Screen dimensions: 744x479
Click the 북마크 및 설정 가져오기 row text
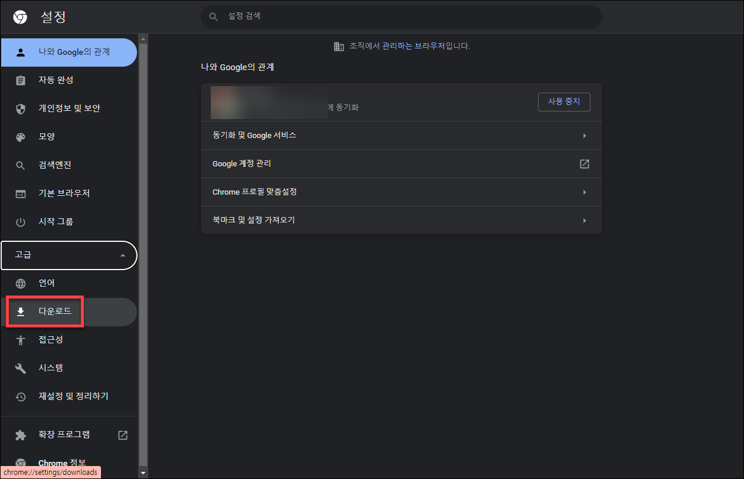pyautogui.click(x=254, y=221)
